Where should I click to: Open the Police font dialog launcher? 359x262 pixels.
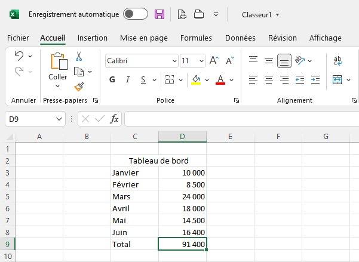tap(237, 100)
